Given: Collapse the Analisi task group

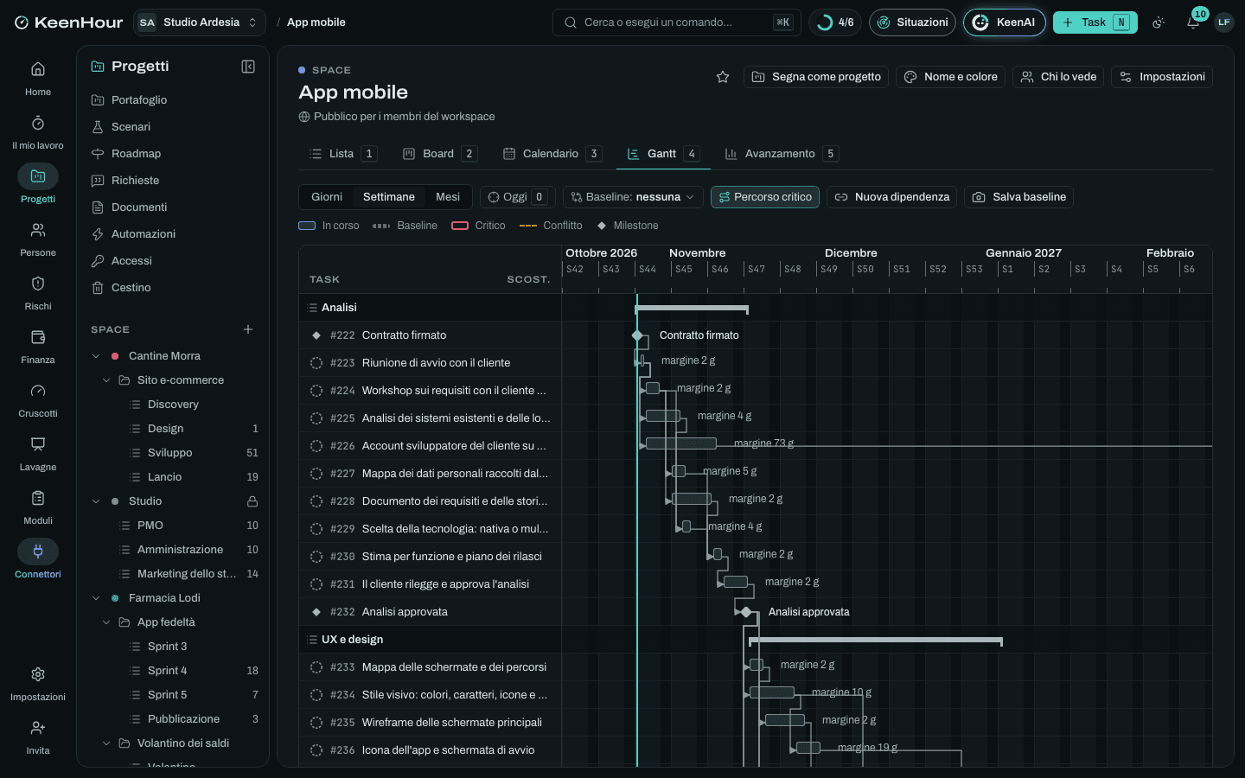Looking at the screenshot, I should tap(313, 308).
